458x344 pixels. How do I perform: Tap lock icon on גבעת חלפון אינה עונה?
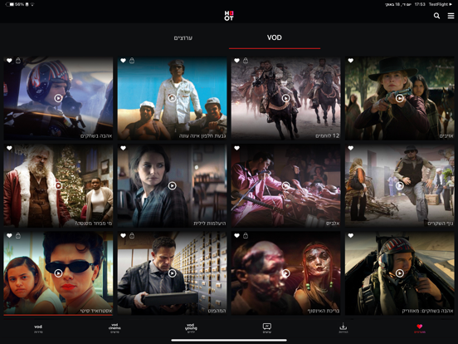point(132,61)
